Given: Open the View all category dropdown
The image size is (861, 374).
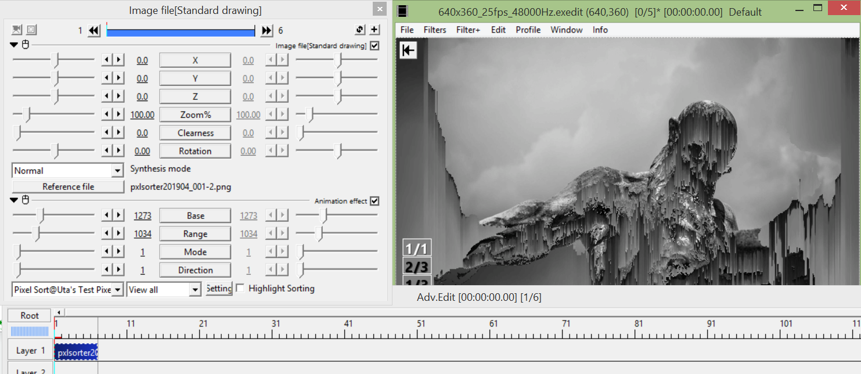Looking at the screenshot, I should click(164, 289).
